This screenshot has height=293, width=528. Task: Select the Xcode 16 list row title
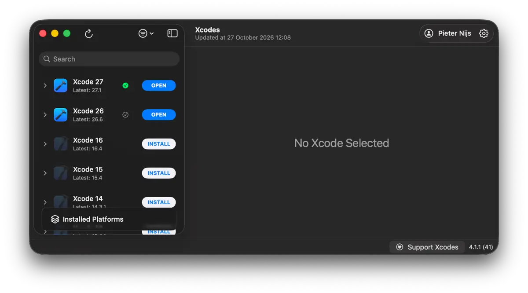click(88, 140)
